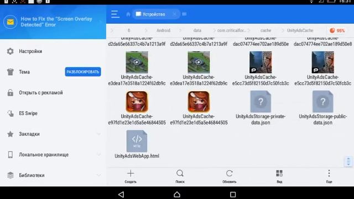
Task: Open last UnityAdsCache-e5cc73d5f82150d7c50fcb3c thumbnail
Action: click(323, 62)
